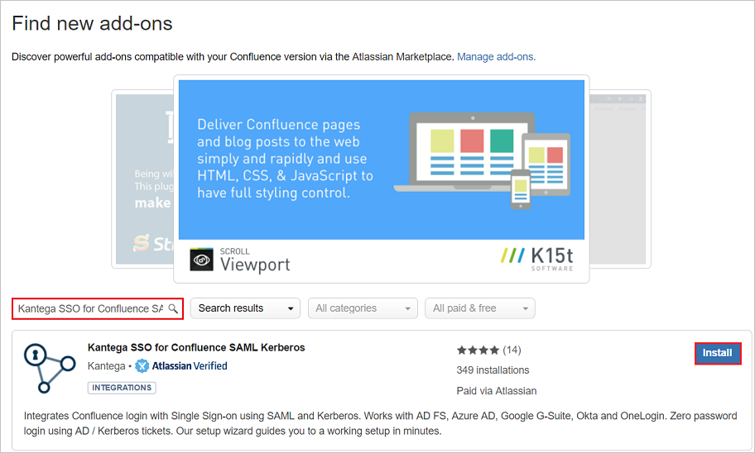
Task: Show the previous carousel slide on left
Action: [143, 179]
